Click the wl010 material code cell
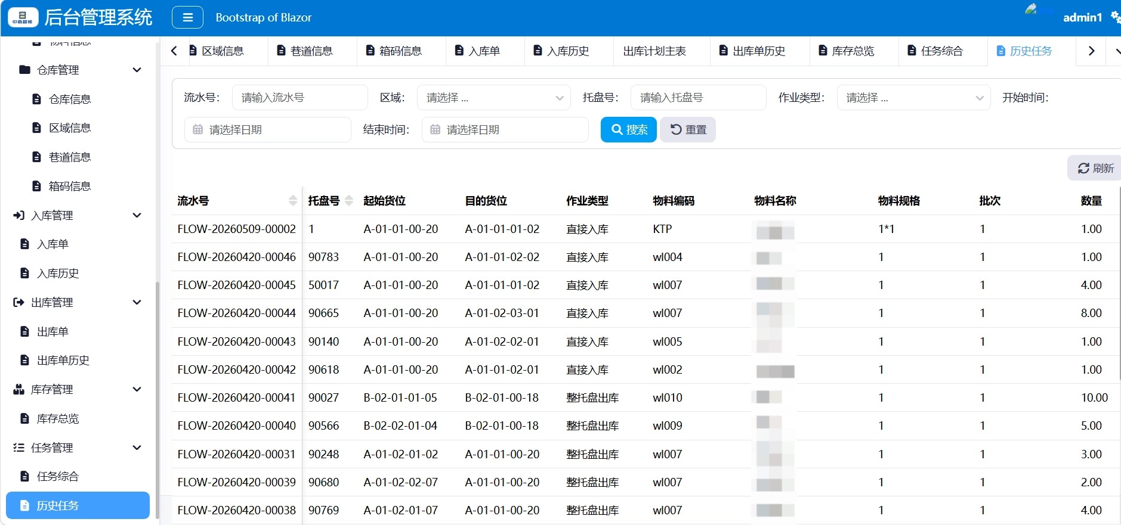This screenshot has width=1121, height=525. pyautogui.click(x=667, y=397)
